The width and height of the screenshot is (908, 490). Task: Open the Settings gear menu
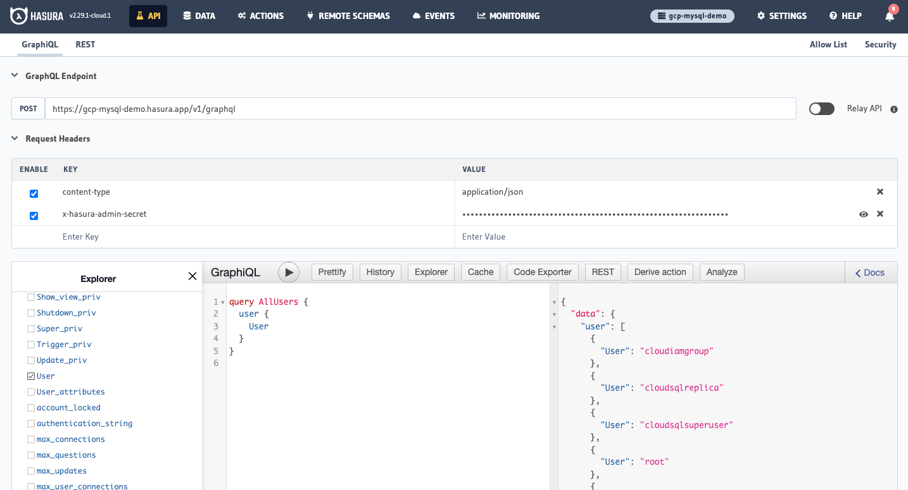[781, 16]
